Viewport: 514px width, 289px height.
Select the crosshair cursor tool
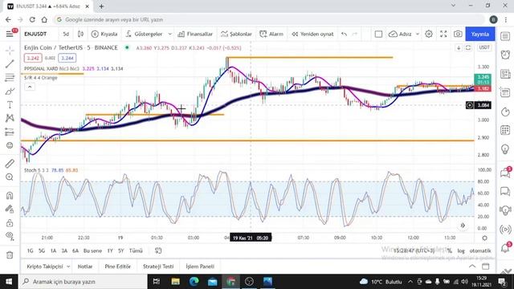click(10, 50)
